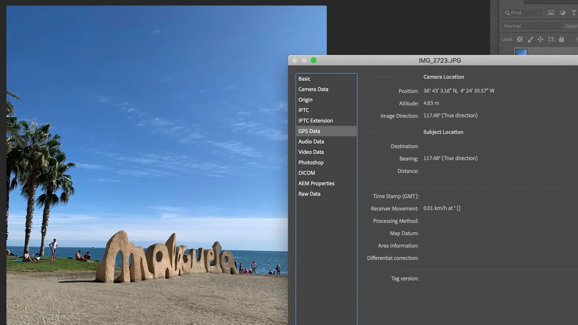Click the pixel layer filter icon
This screenshot has height=325, width=578.
click(551, 13)
